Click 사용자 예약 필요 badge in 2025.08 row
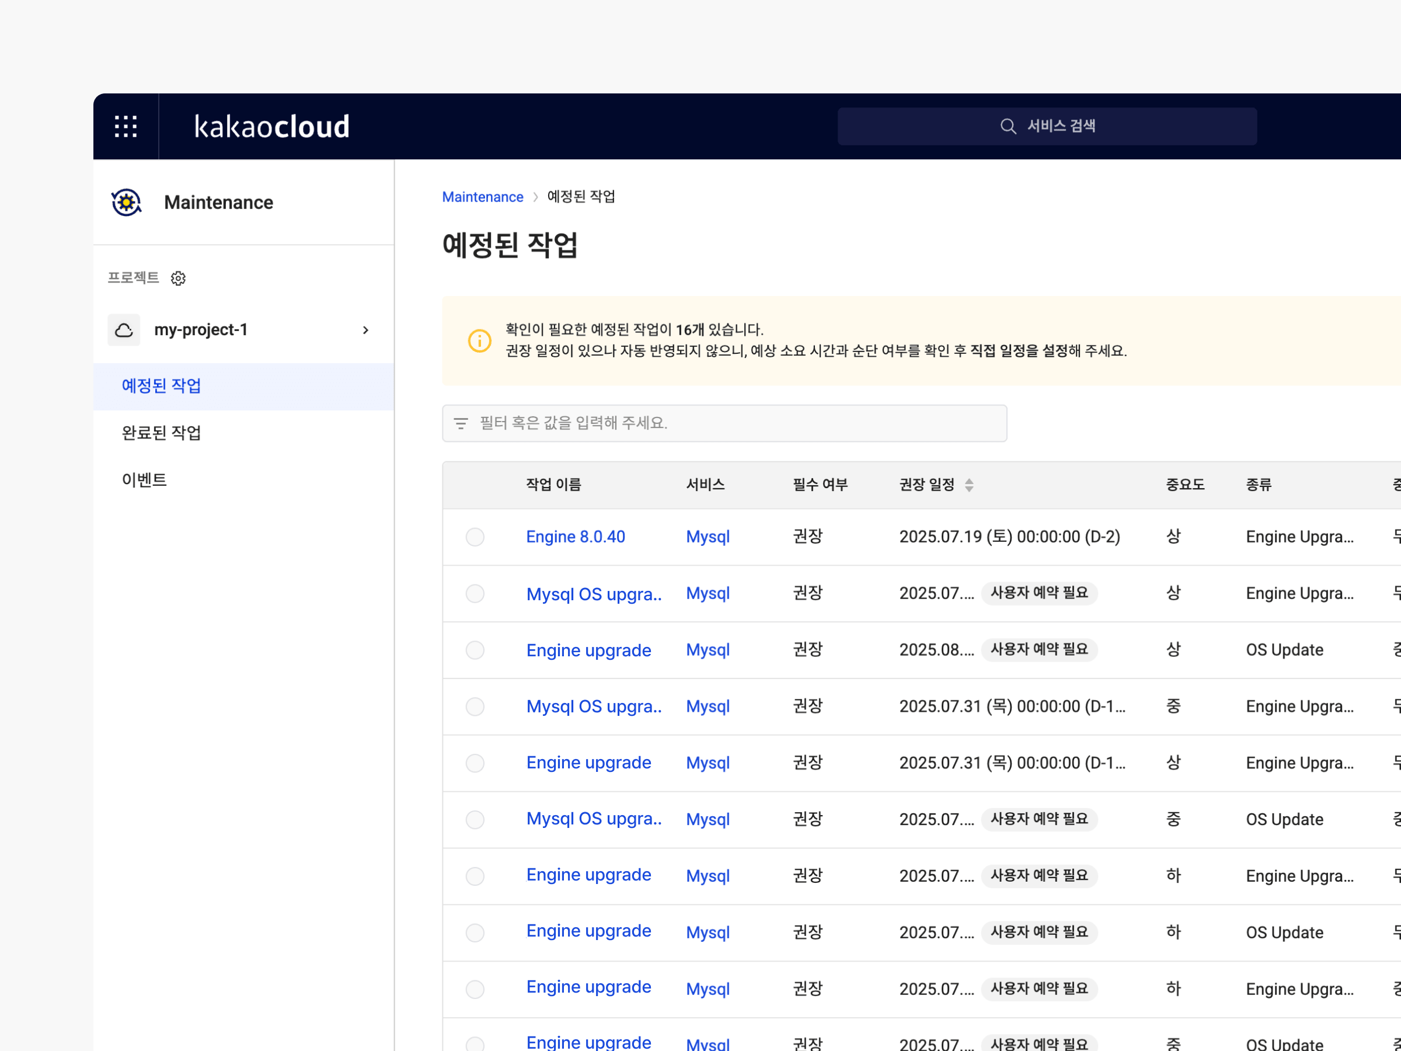The image size is (1401, 1051). pyautogui.click(x=1039, y=649)
